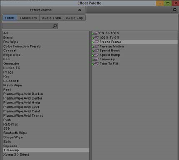Click the Freeze Frame effect icon
This screenshot has height=160, width=179.
pyautogui.click(x=95, y=42)
